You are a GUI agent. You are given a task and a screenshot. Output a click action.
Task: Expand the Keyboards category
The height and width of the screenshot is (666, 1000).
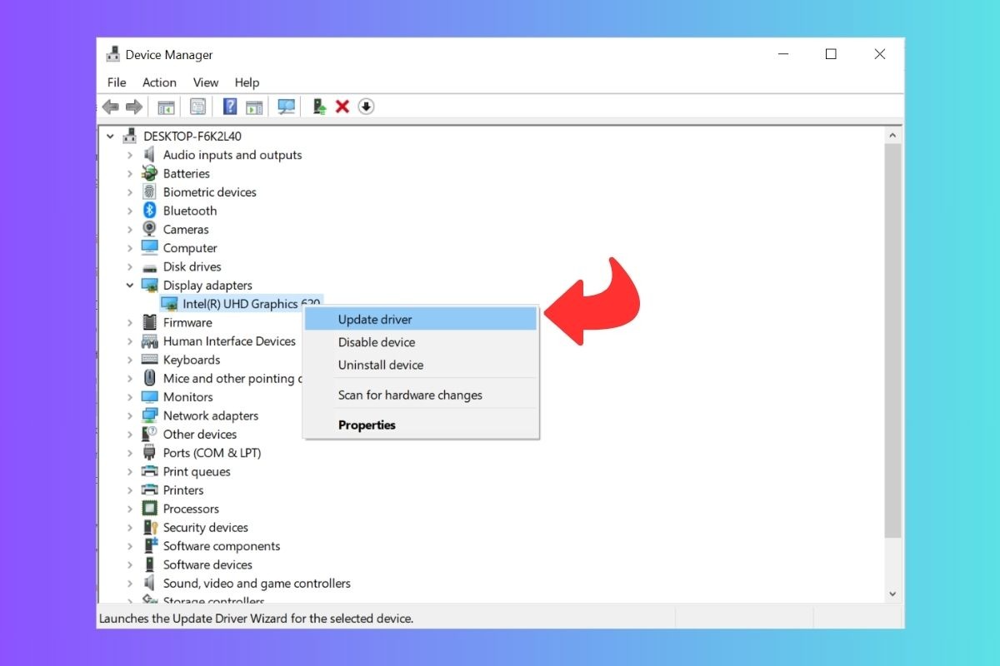pyautogui.click(x=130, y=360)
